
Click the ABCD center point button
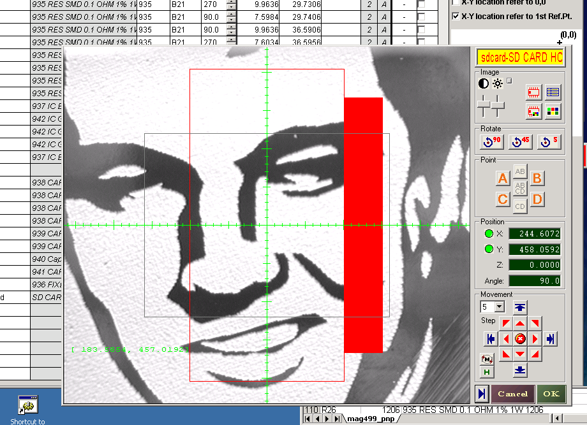520,189
